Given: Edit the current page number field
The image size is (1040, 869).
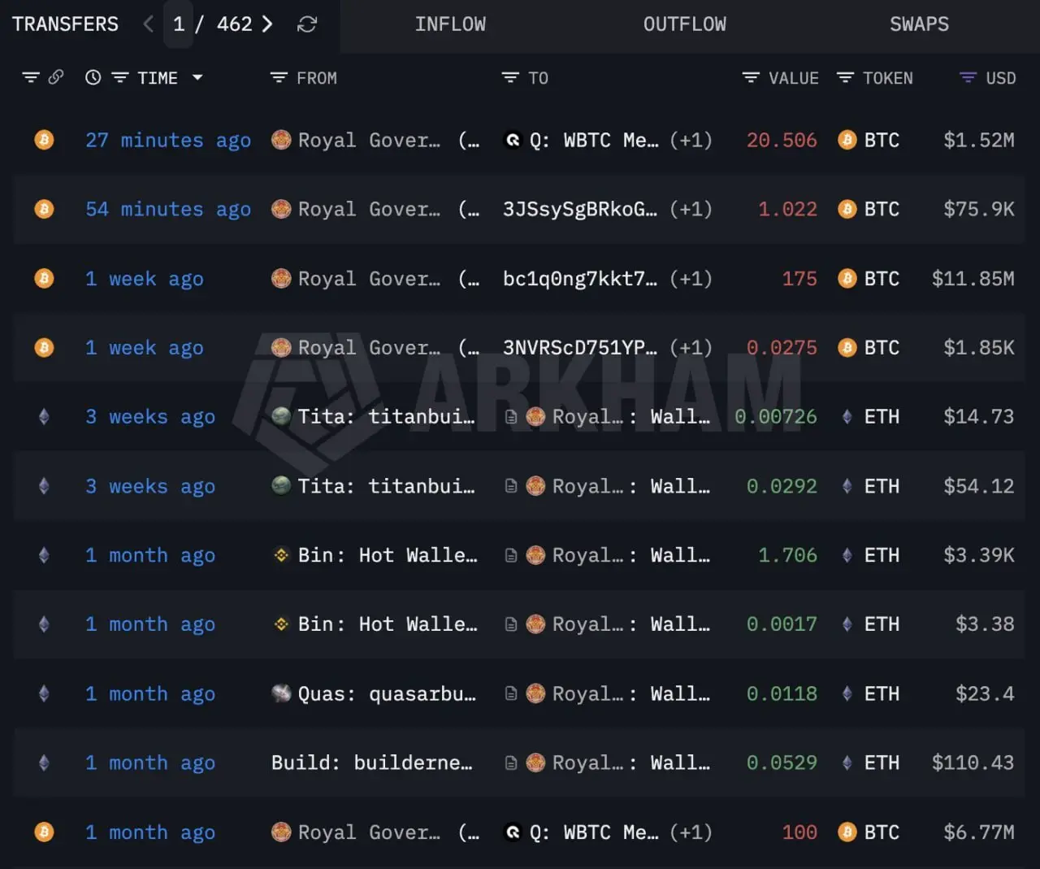Looking at the screenshot, I should (179, 24).
